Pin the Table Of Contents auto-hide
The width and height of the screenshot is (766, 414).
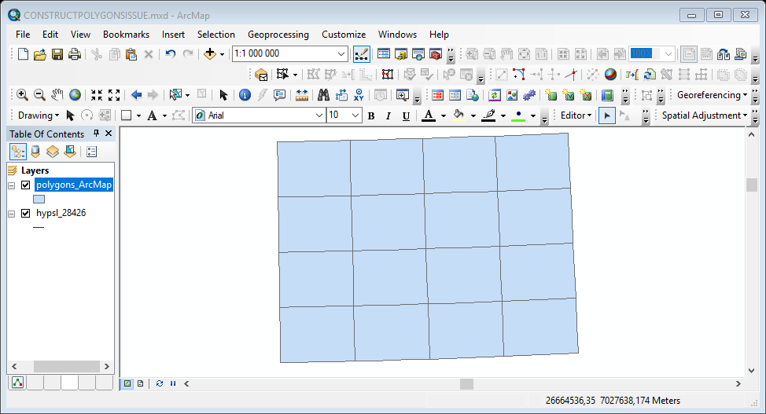click(x=96, y=134)
